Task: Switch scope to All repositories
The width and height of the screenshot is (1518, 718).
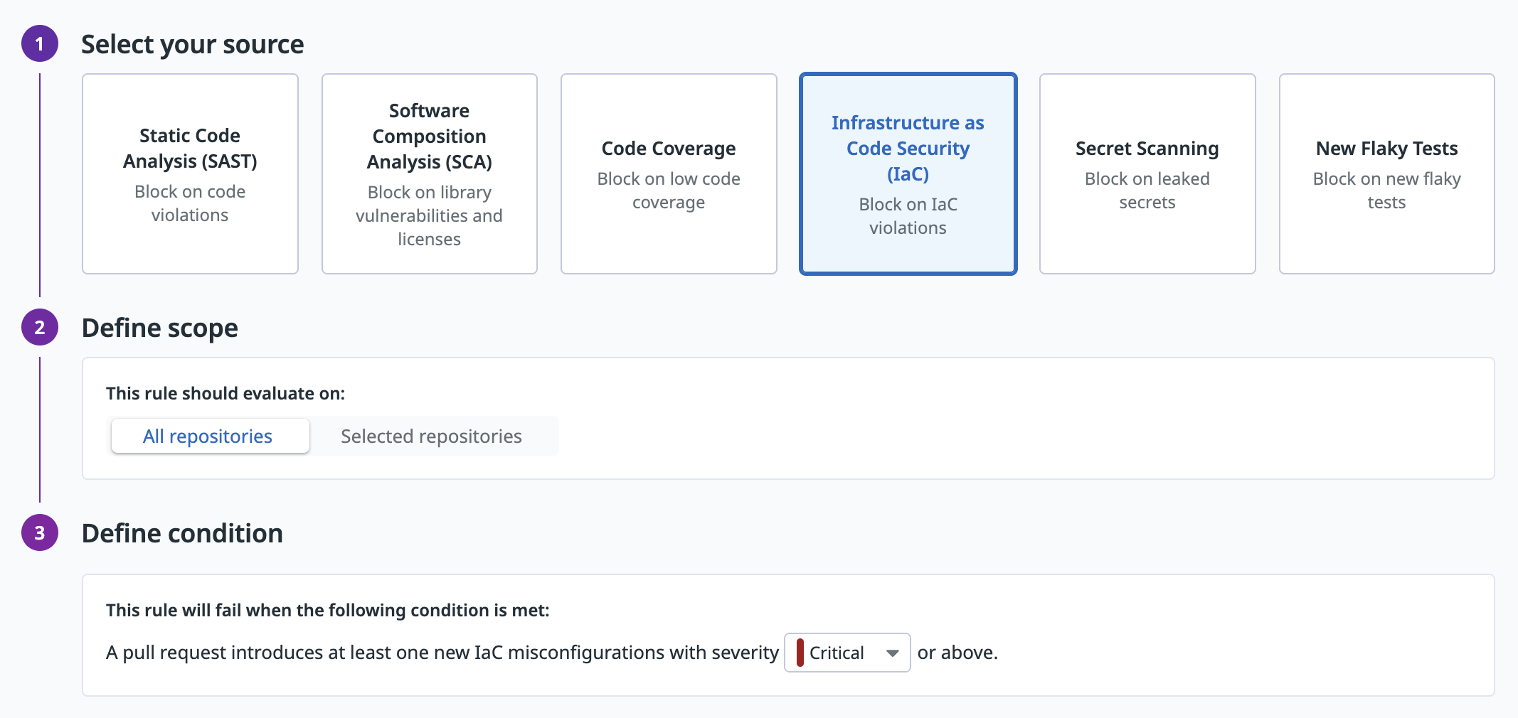Action: coord(208,436)
